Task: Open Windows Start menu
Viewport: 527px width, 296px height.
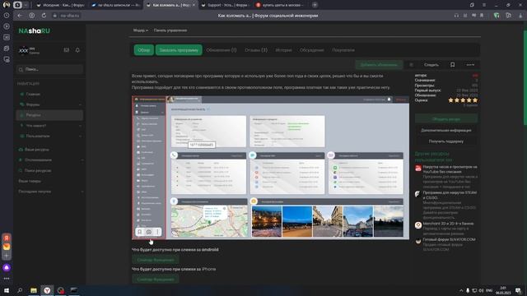Action: point(7,290)
